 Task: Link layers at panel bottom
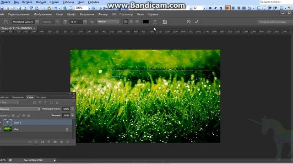point(30,142)
